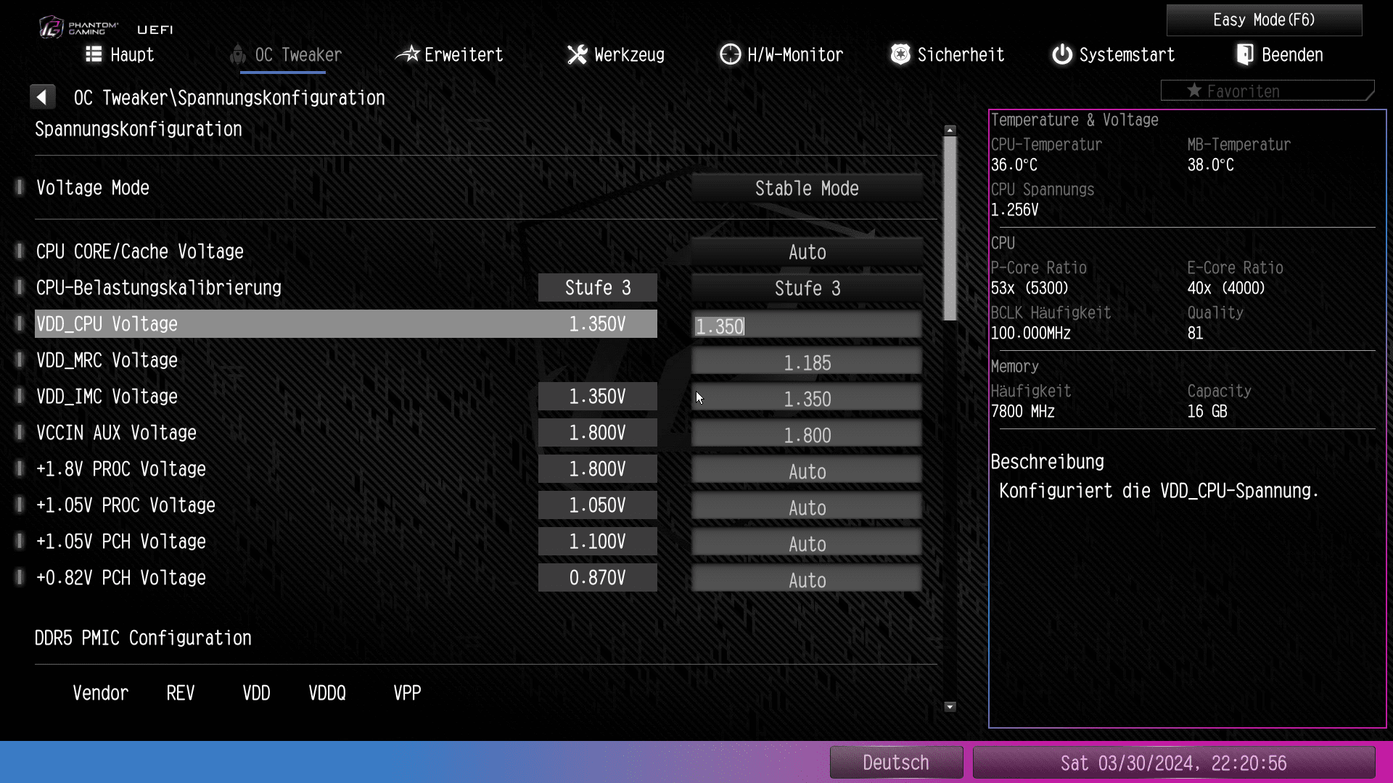Screen dimensions: 1393x783
Task: Click the VDD_MRC Voltage 1.185 input field
Action: pyautogui.click(x=806, y=362)
